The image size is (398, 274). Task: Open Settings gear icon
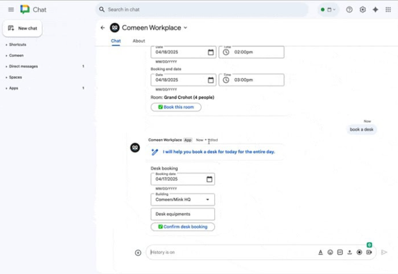tap(362, 10)
